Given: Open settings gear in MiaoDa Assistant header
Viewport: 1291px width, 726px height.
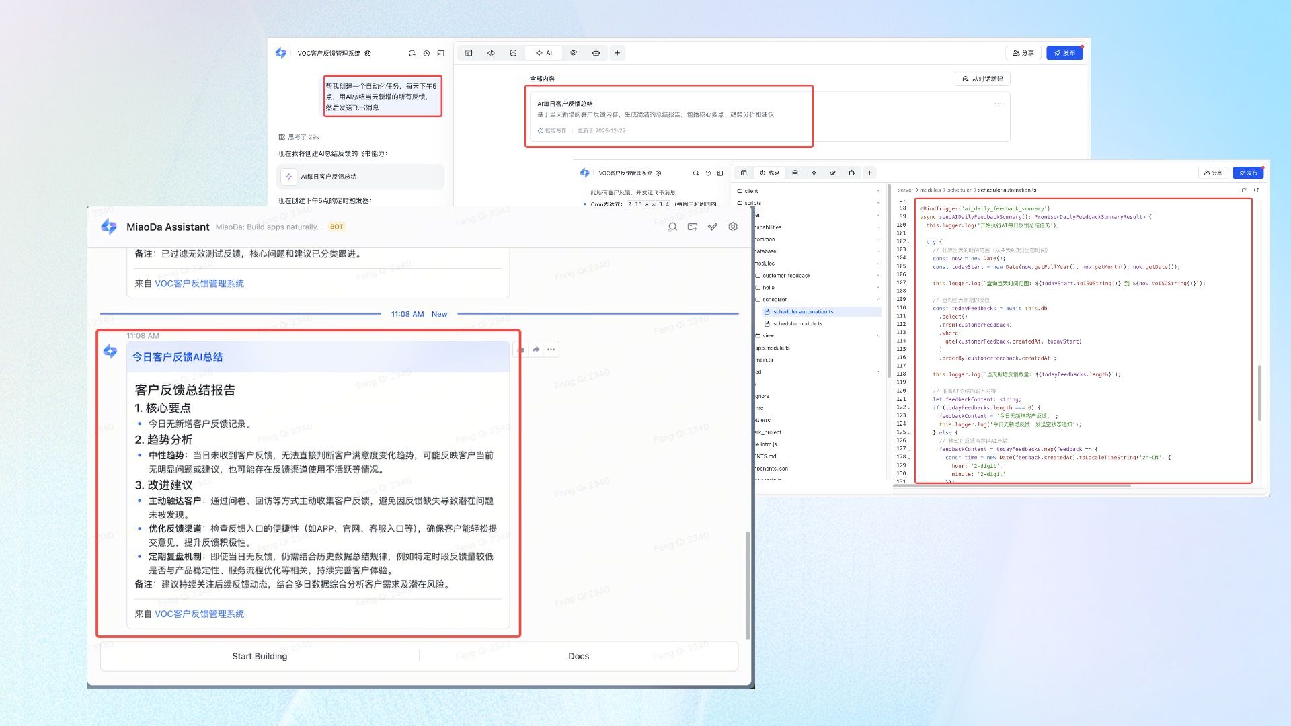Looking at the screenshot, I should coord(733,227).
